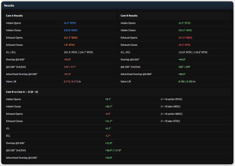Select Cam B advertised overlap value +80.5°
The width and height of the screenshot is (235, 166).
183,74
